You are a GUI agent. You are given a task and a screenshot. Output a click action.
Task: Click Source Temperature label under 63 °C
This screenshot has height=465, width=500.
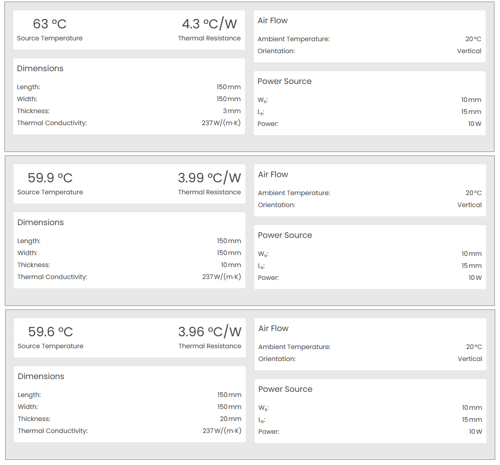click(50, 38)
